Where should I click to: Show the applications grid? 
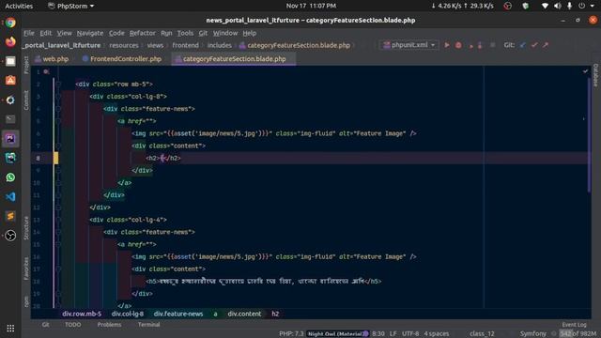(10, 329)
